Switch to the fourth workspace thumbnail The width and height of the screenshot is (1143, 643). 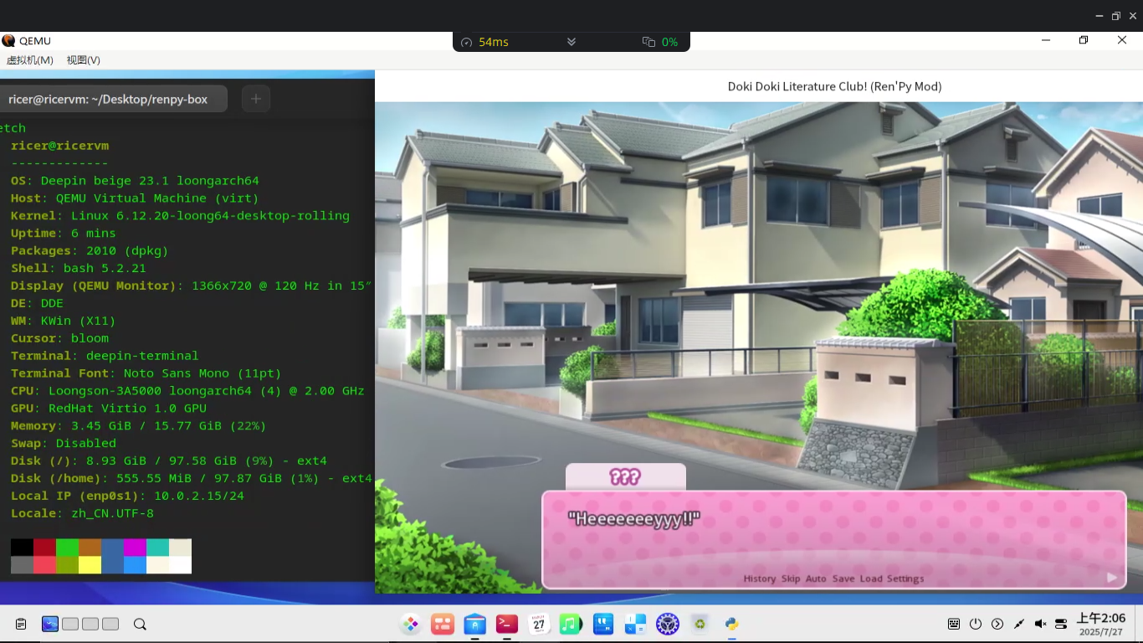(110, 624)
